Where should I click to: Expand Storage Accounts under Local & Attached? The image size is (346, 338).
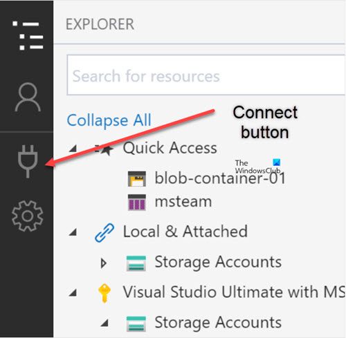pos(104,263)
